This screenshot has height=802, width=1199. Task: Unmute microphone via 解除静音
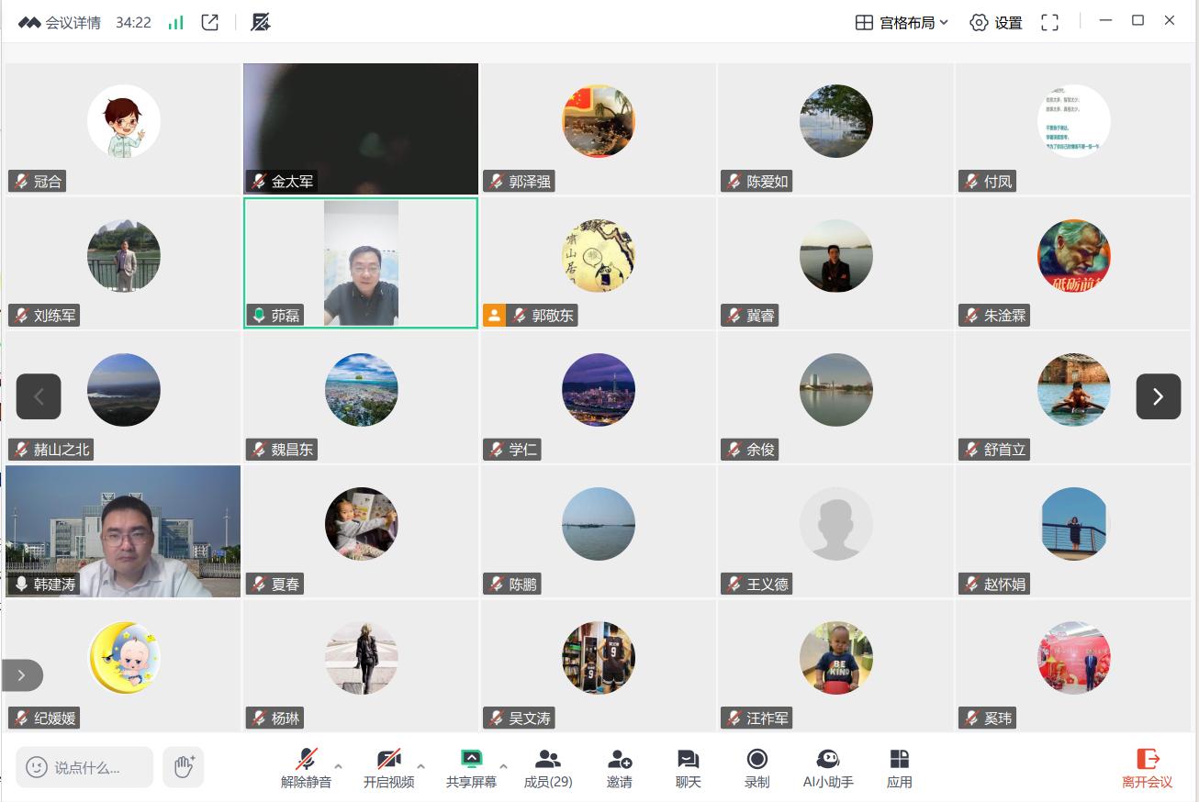point(306,768)
